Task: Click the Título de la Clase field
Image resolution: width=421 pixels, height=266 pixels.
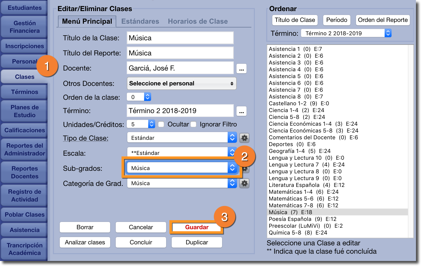Action: click(180, 38)
